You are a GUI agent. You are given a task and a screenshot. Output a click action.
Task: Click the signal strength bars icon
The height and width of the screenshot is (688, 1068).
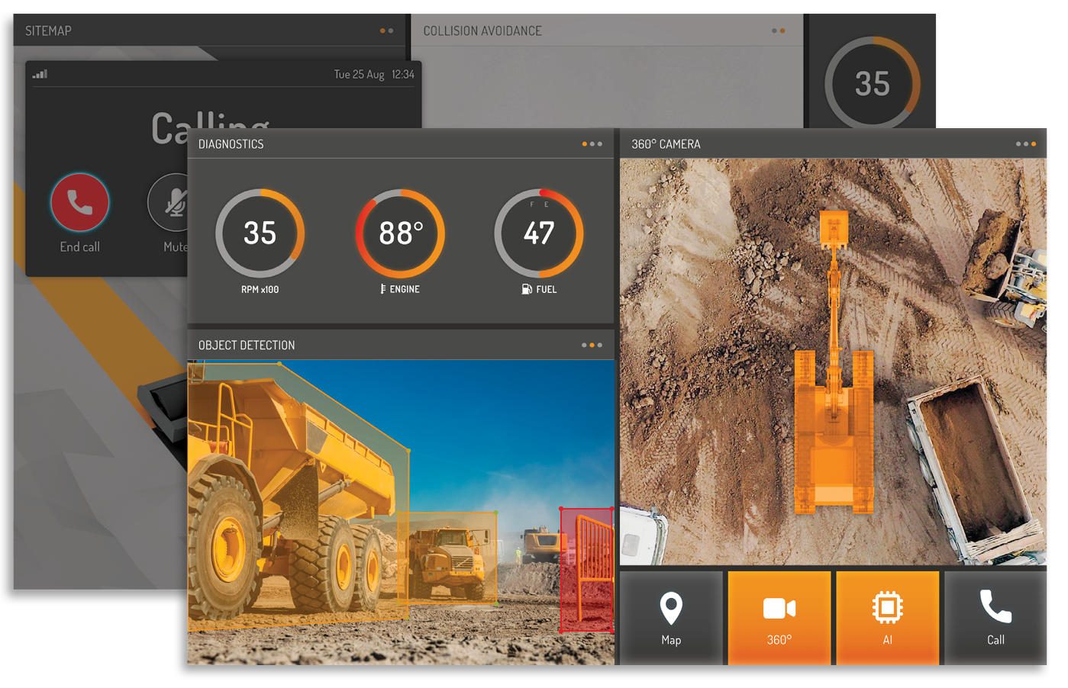point(40,74)
